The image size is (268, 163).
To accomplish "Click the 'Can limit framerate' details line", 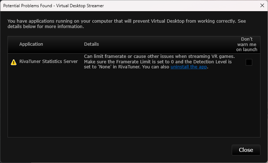I will tap(144, 56).
